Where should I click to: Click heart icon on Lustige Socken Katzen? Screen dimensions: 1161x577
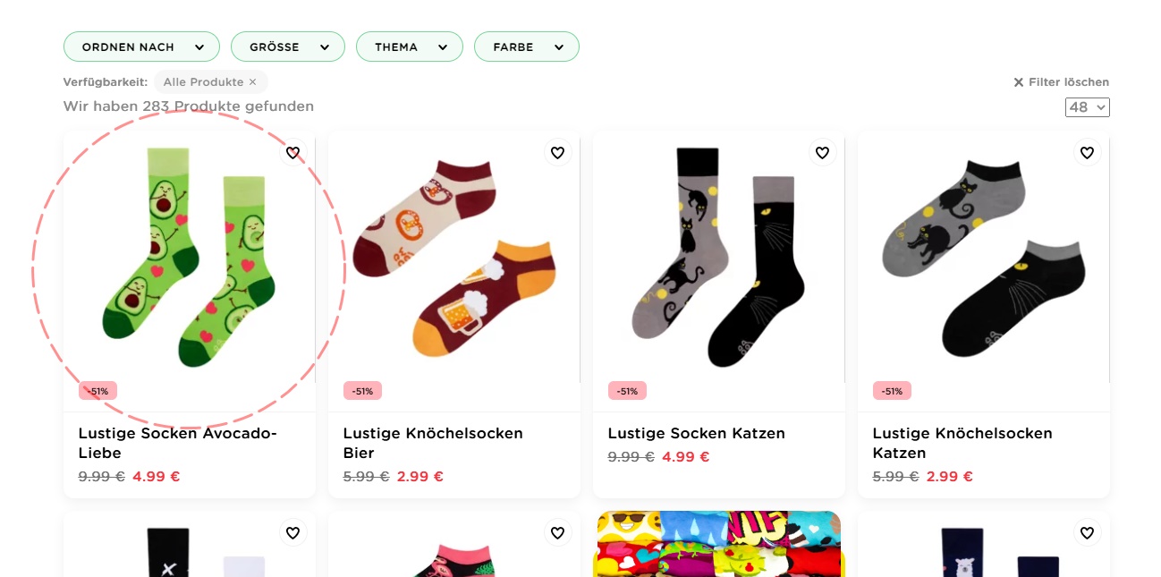(822, 153)
